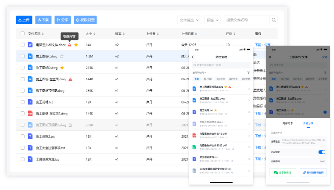
Task: Click red warning icon beside 电脑丢失dll文件.docx
Action: click(70, 45)
